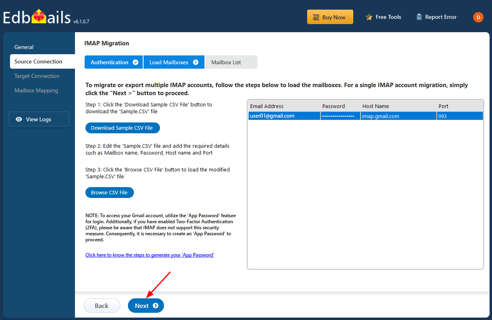Click Download Sample CSV File button
This screenshot has height=320, width=492.
coord(122,128)
